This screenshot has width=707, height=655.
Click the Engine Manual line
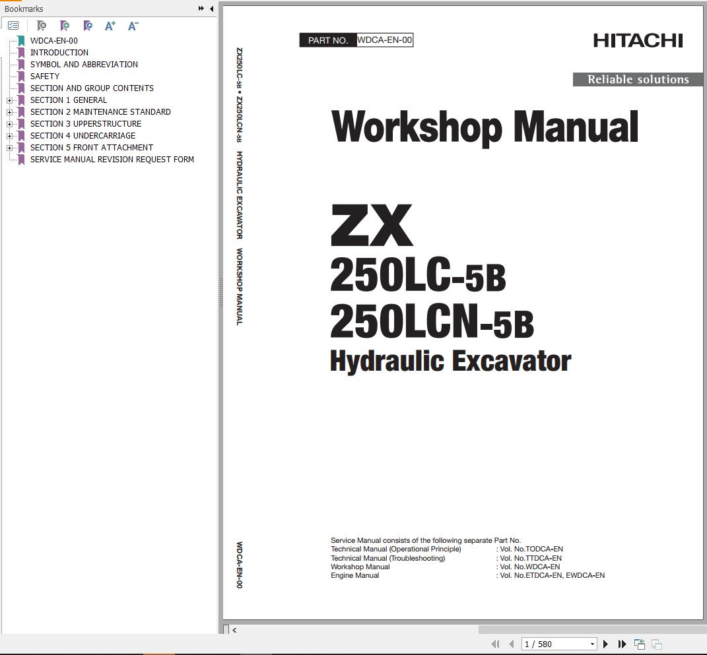click(355, 575)
